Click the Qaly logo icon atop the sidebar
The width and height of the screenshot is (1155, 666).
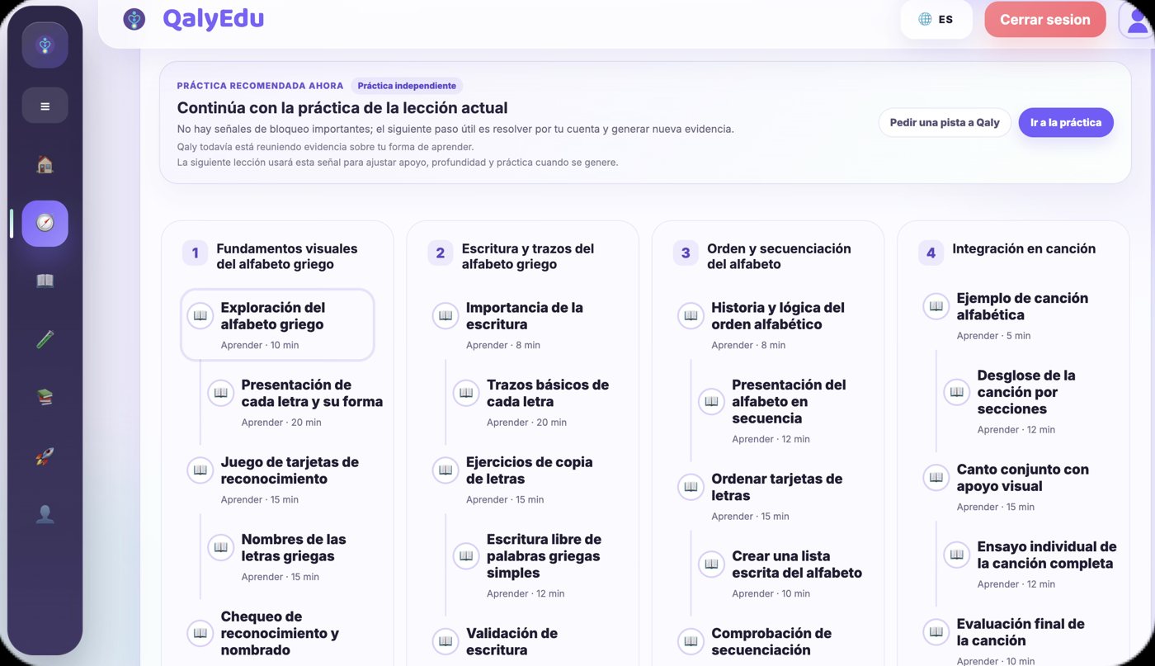[45, 45]
